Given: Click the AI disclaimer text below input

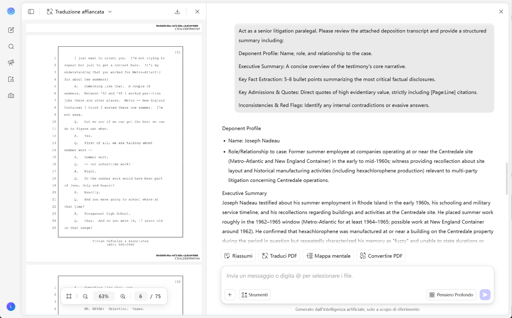Looking at the screenshot, I should coord(357,309).
